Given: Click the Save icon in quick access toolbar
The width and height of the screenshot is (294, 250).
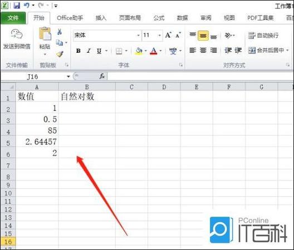Looking at the screenshot, I should coord(17,6).
